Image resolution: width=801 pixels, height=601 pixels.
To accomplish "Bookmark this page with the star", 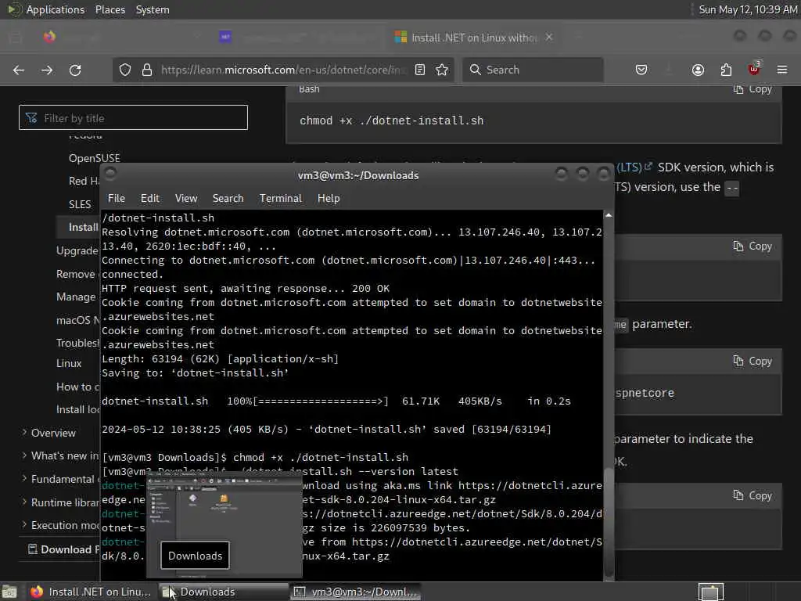I will click(442, 70).
